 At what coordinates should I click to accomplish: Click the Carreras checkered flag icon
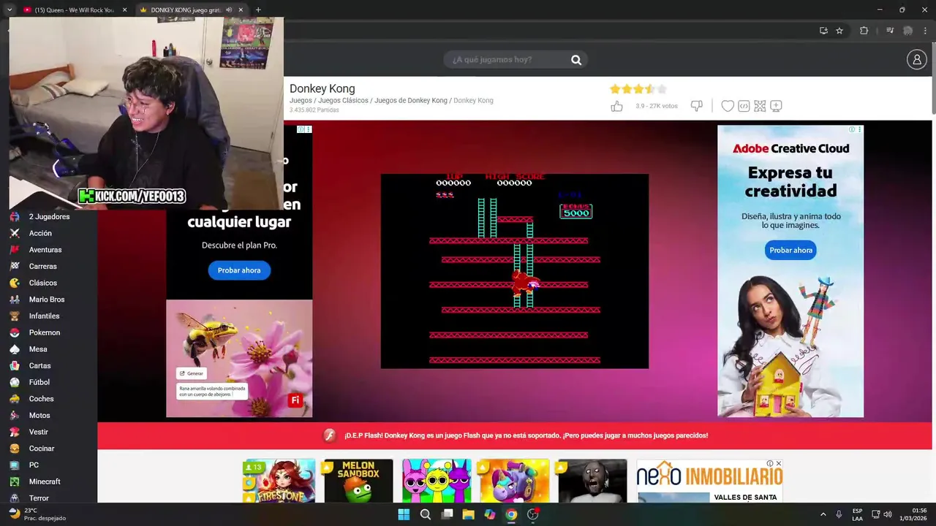click(15, 267)
